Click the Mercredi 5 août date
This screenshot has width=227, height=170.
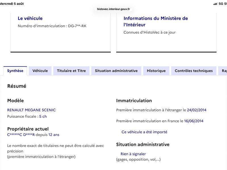[12, 4]
